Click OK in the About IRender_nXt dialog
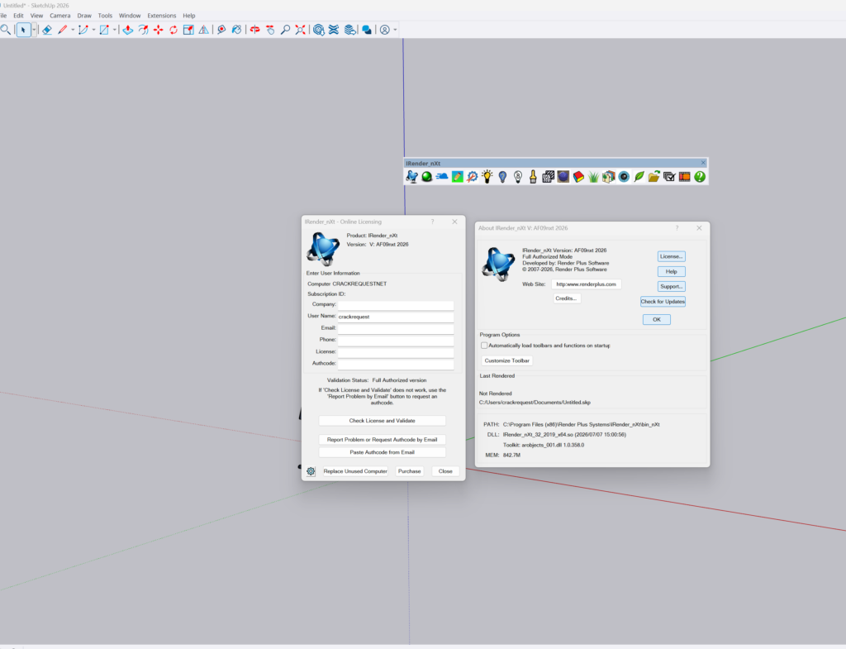The height and width of the screenshot is (649, 846). [657, 320]
